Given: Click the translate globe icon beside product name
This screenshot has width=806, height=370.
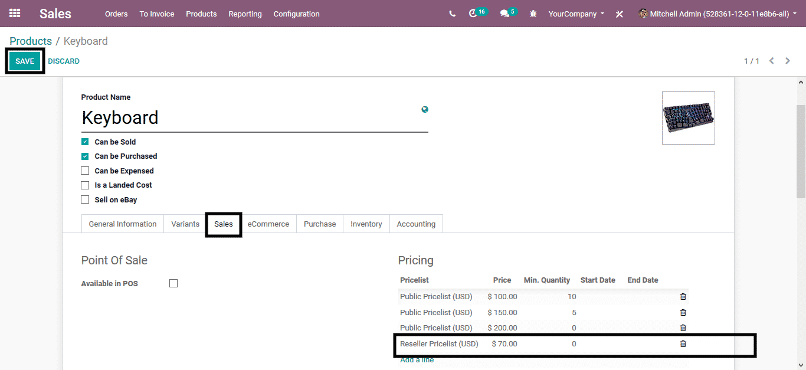Looking at the screenshot, I should coord(425,109).
